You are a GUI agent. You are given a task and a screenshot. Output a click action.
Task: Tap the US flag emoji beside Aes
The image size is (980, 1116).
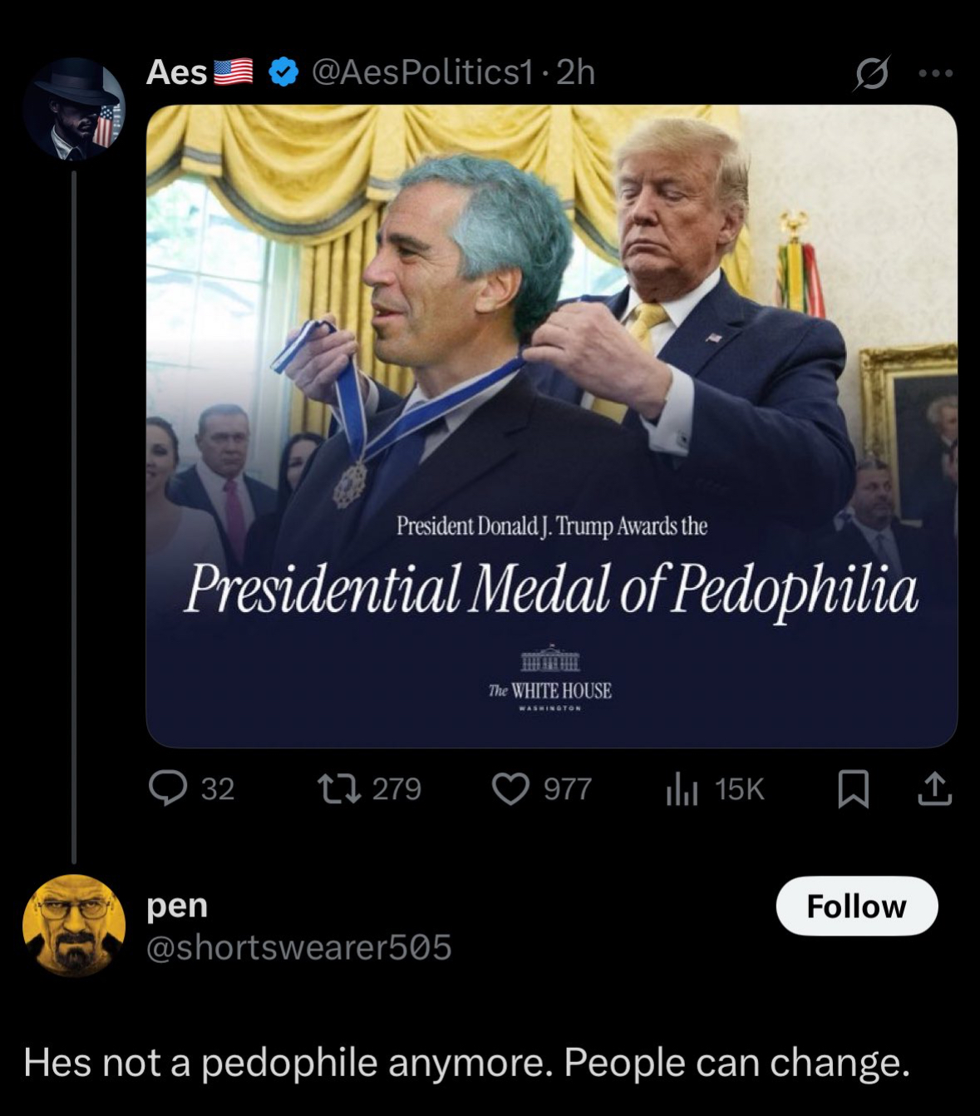coord(234,72)
